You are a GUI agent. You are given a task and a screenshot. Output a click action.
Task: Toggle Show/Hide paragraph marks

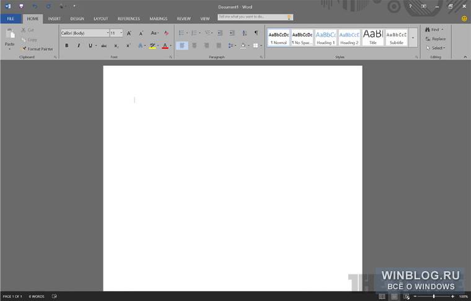coord(256,33)
